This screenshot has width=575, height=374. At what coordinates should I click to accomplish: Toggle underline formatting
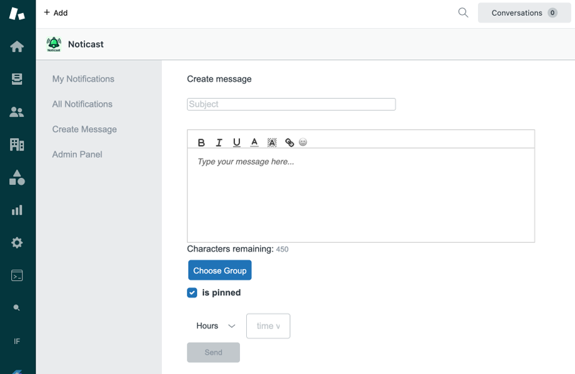point(236,142)
